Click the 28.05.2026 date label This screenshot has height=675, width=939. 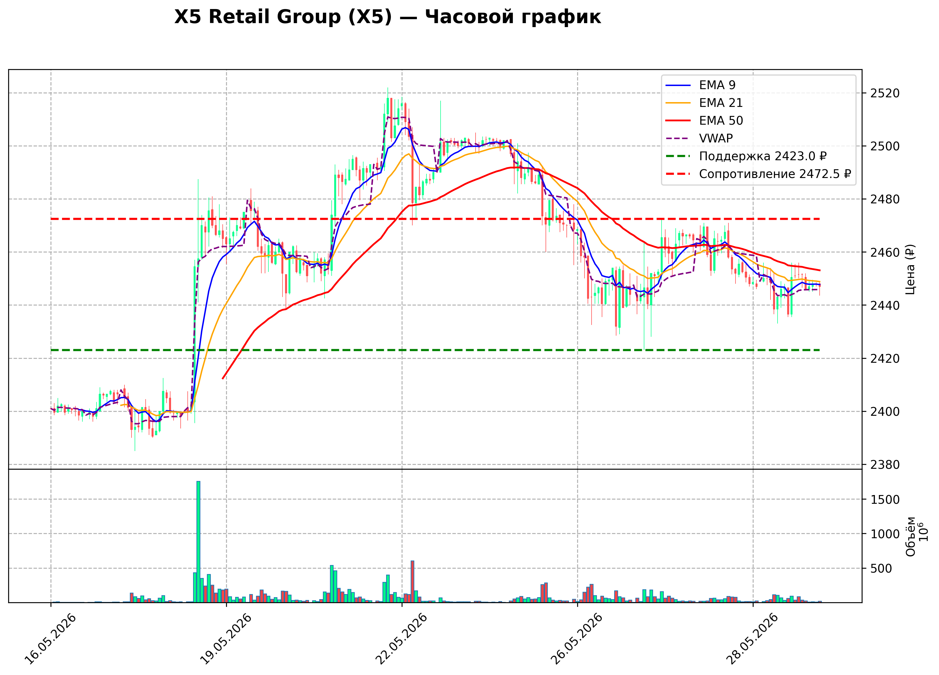(x=753, y=639)
